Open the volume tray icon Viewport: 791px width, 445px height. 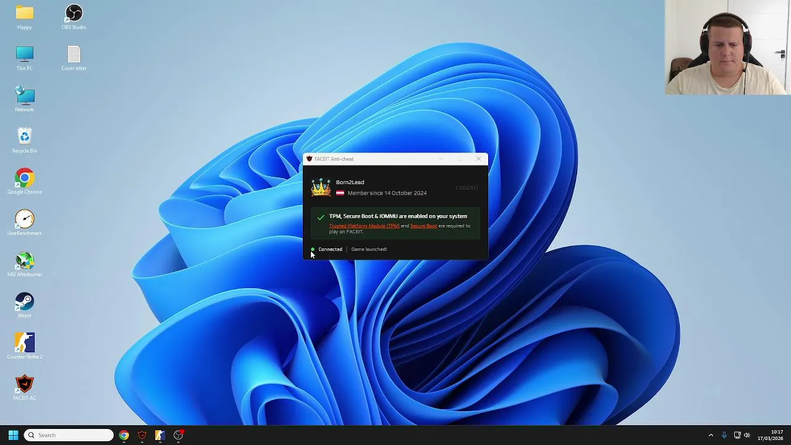747,435
